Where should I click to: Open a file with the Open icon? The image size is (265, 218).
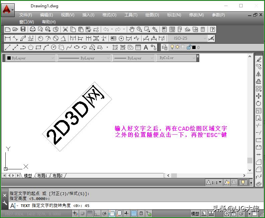(x=15, y=29)
